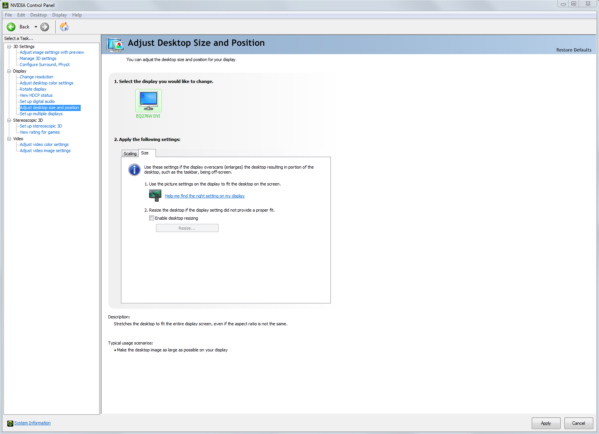Click the Back button label
The height and width of the screenshot is (434, 599).
pyautogui.click(x=24, y=27)
